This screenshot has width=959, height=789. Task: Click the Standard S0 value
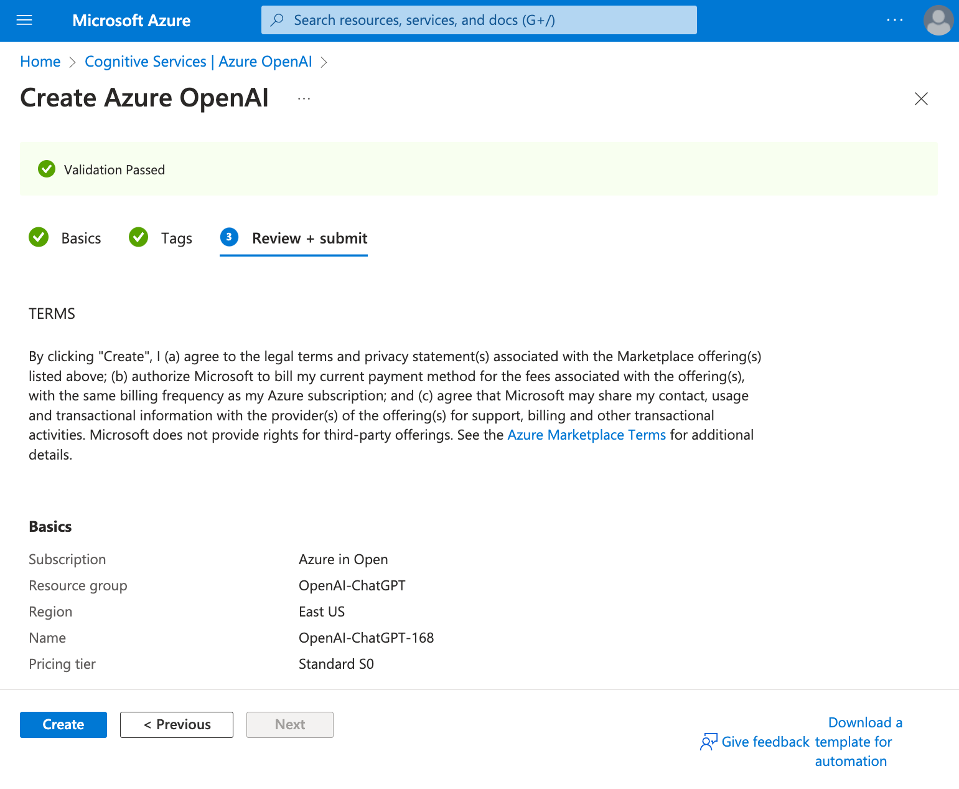click(x=336, y=664)
